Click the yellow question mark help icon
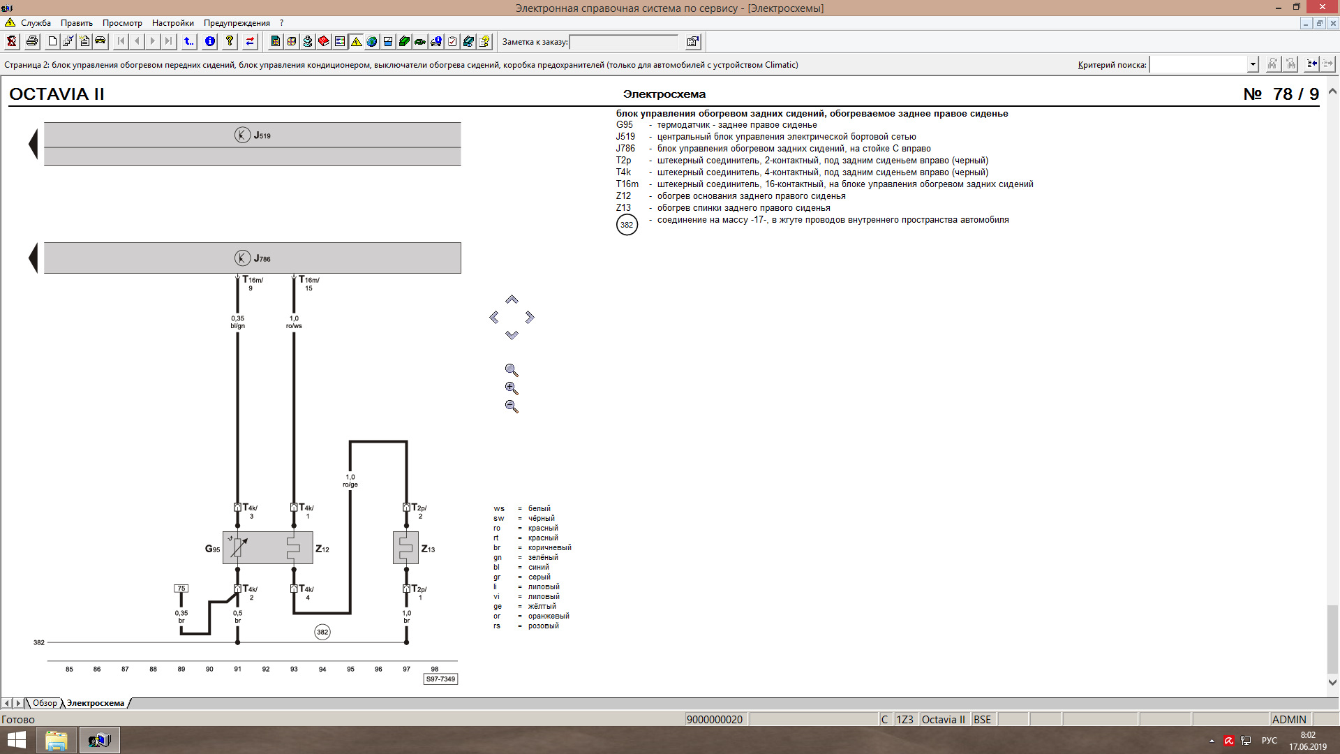The width and height of the screenshot is (1340, 754). tap(230, 41)
